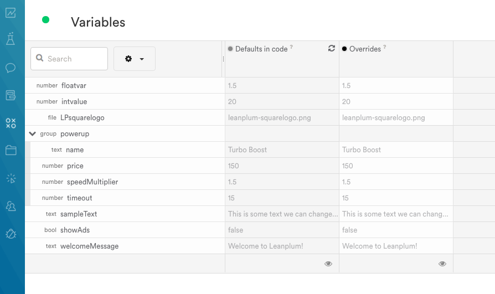Open the analytics chart sidebar icon
Screen dimensions: 495x294
11,13
